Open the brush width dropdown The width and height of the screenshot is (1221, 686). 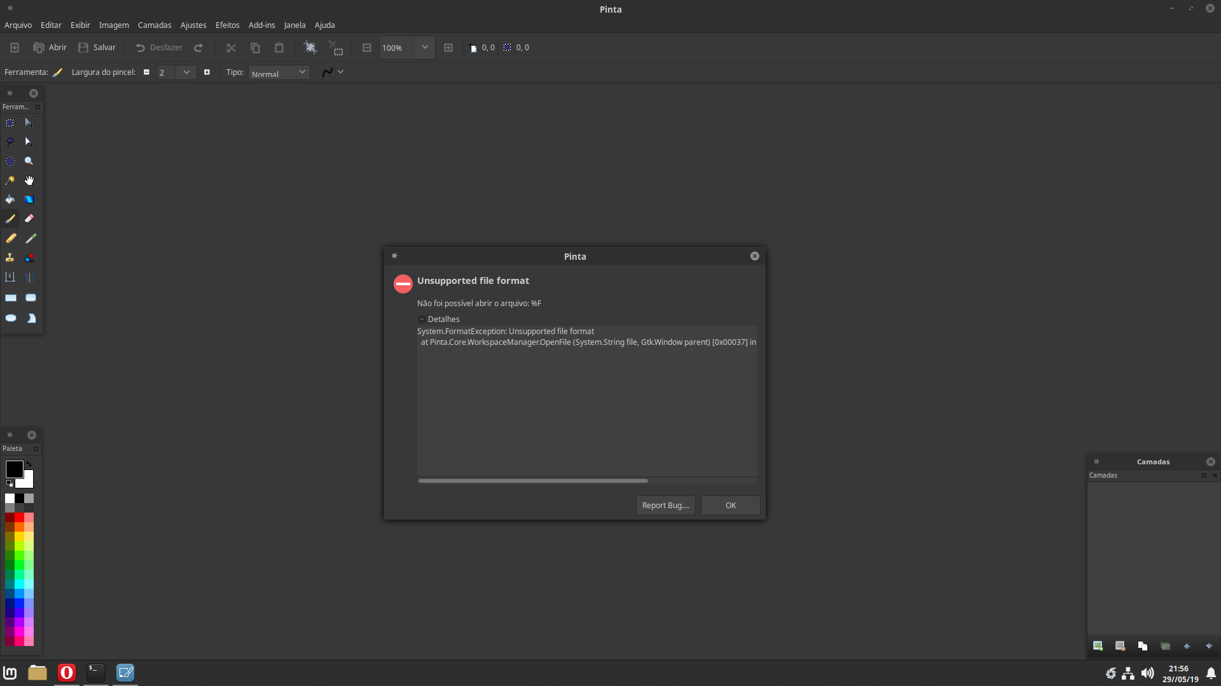click(186, 72)
